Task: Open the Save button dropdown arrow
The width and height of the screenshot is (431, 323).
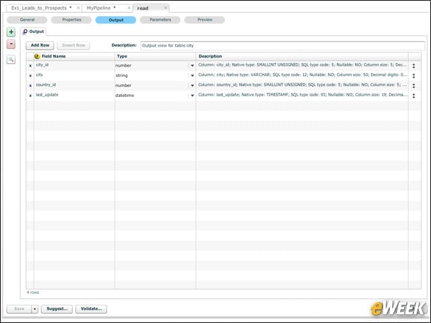Action: 34,309
